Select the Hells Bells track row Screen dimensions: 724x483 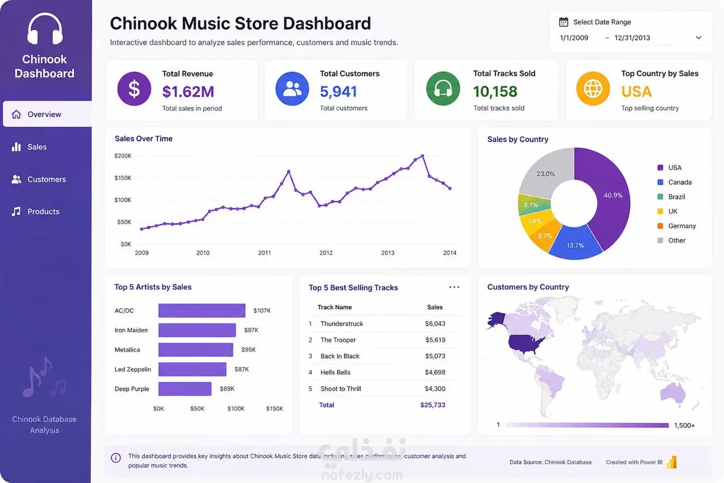coord(385,373)
